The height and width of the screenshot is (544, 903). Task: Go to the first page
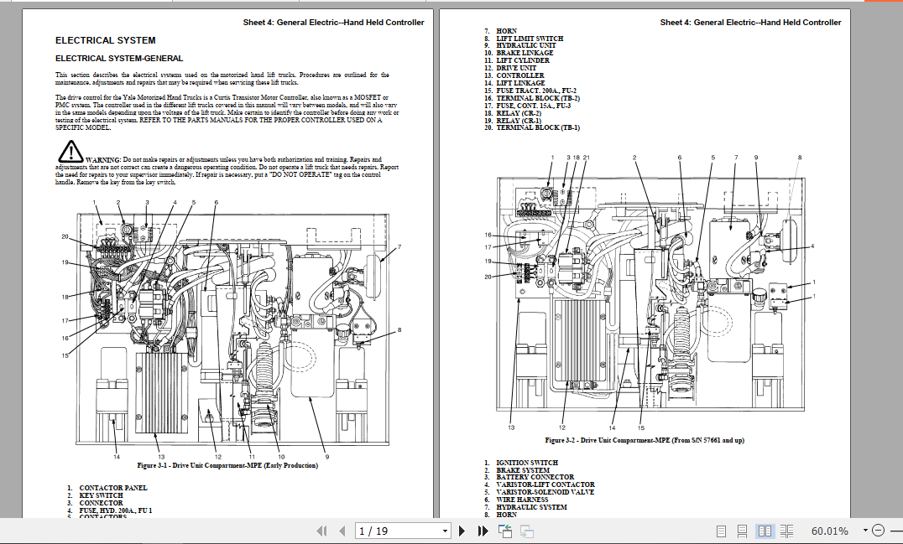point(322,531)
